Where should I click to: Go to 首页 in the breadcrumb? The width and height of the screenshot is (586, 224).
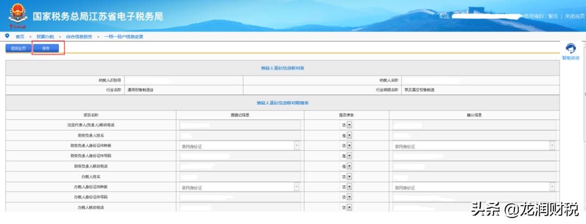pyautogui.click(x=20, y=36)
